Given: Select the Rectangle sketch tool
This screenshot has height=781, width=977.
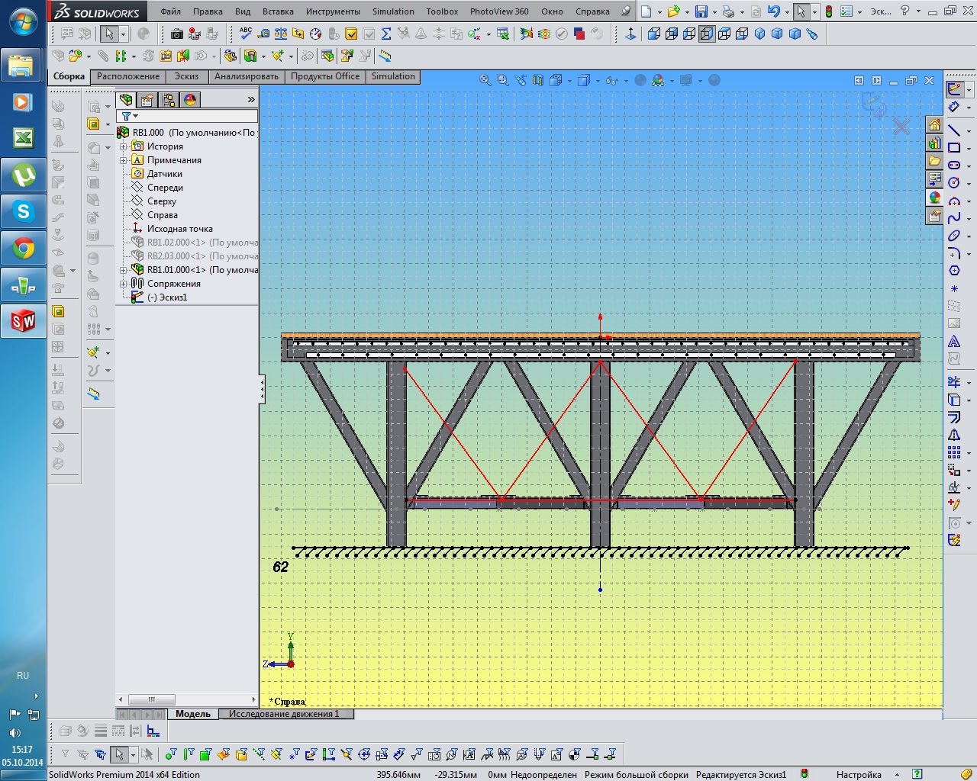Looking at the screenshot, I should pos(954,147).
